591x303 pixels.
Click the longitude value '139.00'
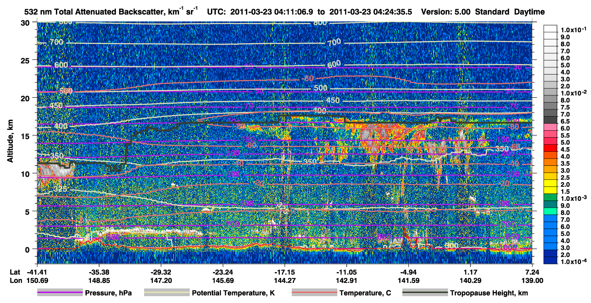532,280
